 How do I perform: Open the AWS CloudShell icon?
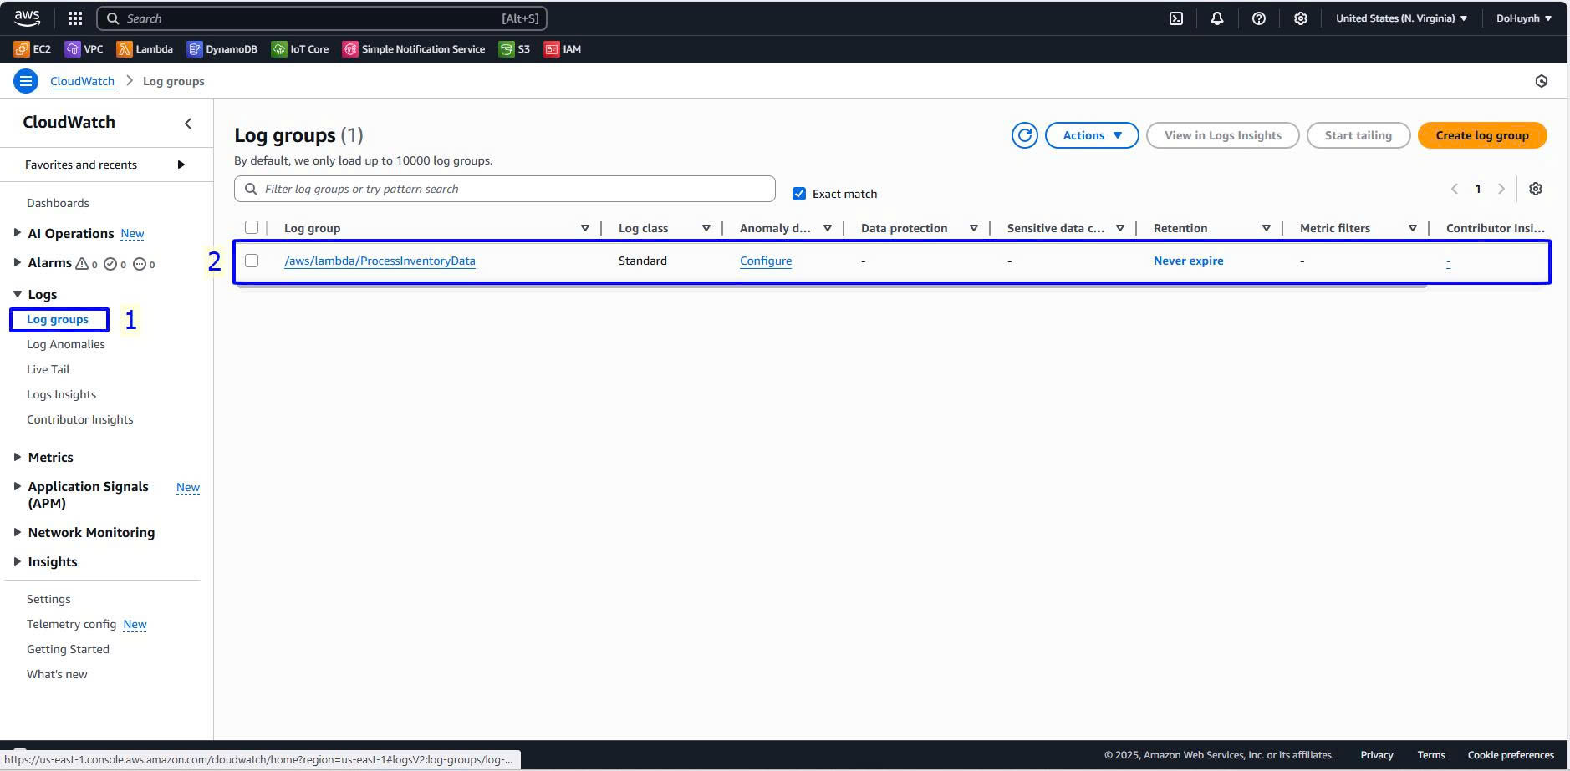click(1175, 18)
